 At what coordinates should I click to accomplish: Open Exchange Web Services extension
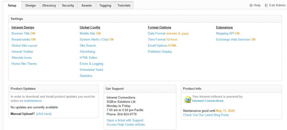[236, 39]
